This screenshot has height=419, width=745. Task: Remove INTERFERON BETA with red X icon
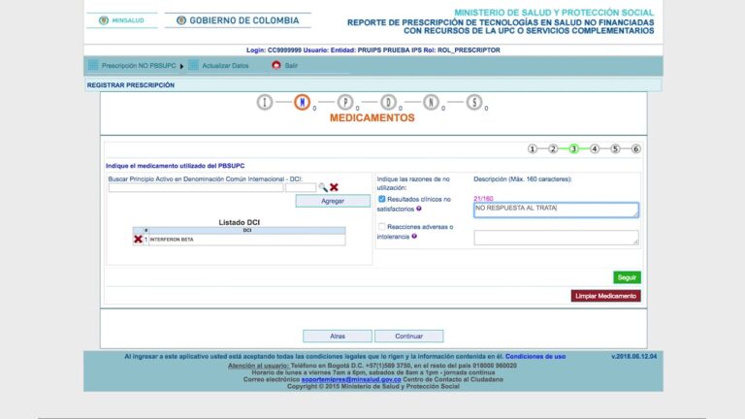(x=138, y=240)
